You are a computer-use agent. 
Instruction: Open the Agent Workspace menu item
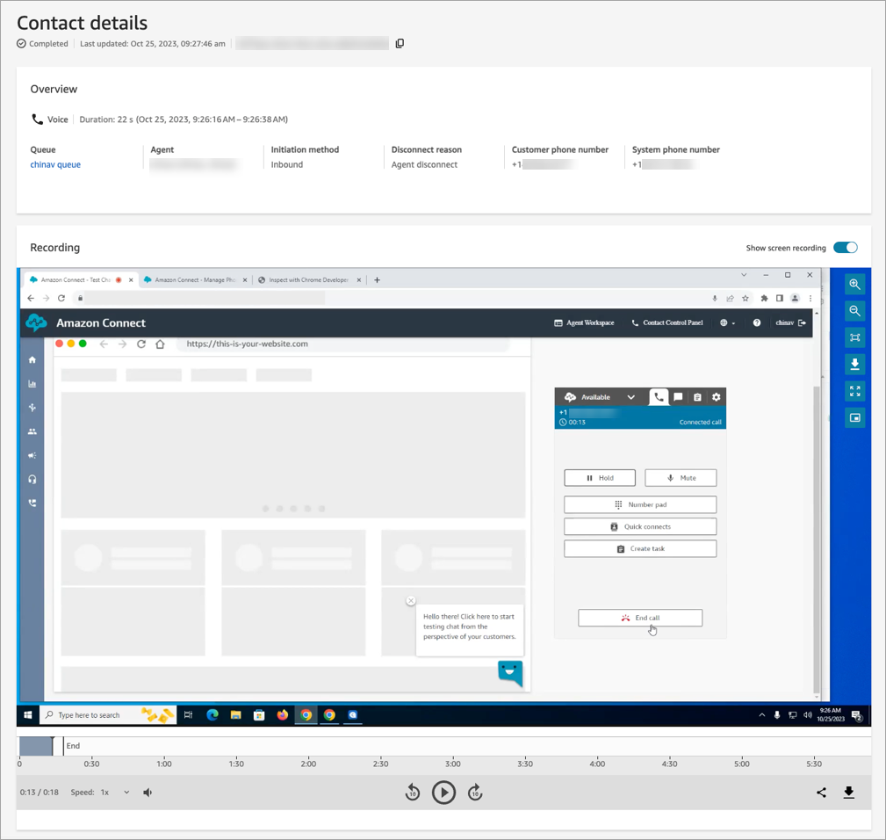[x=584, y=323]
